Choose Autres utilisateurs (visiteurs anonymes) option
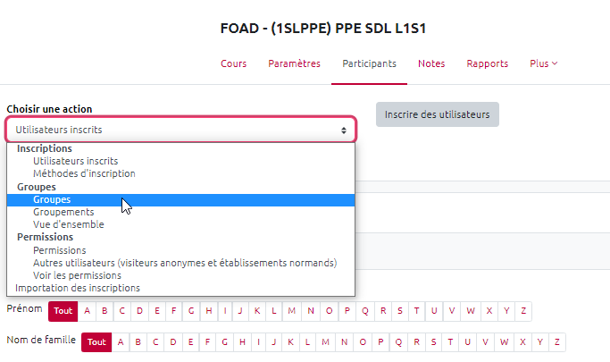Screen dimensions: 610x362 184,263
